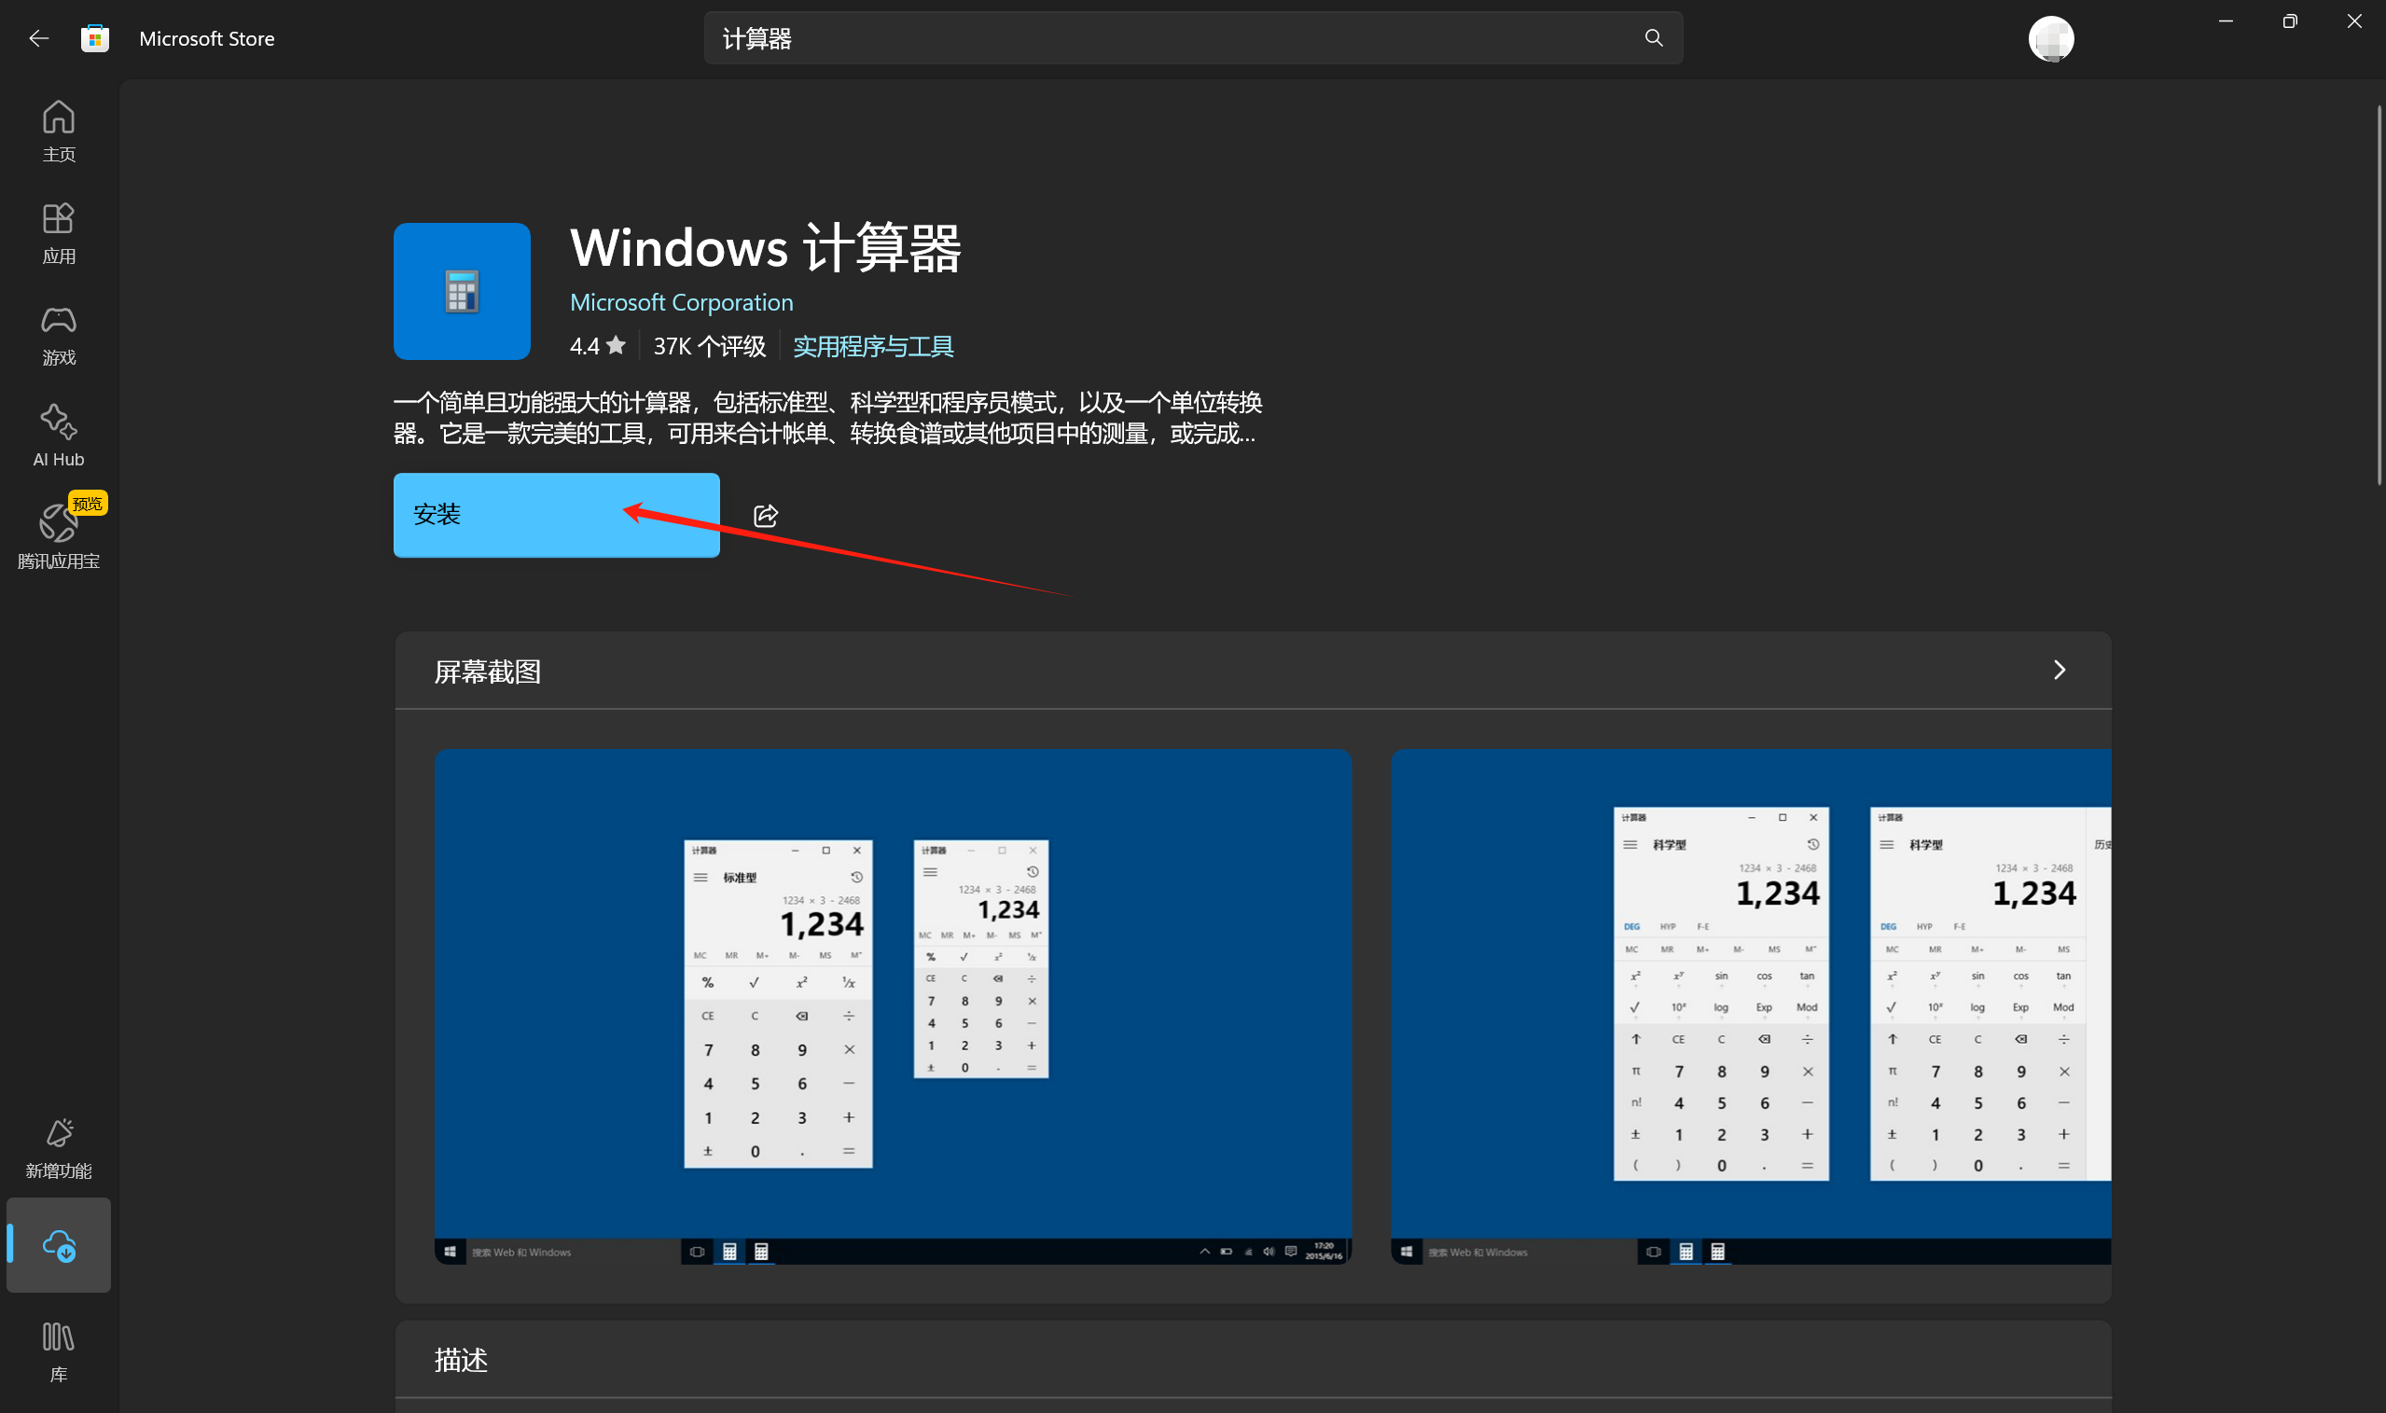Image resolution: width=2386 pixels, height=1413 pixels.
Task: Open the 库 library section
Action: click(58, 1351)
